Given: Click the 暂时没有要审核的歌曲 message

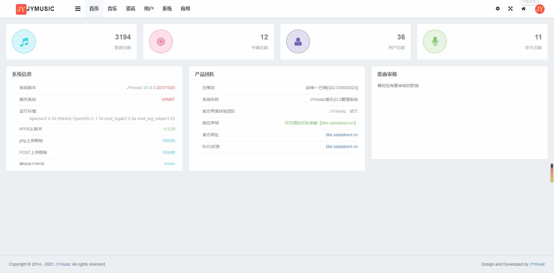Looking at the screenshot, I should 398,86.
